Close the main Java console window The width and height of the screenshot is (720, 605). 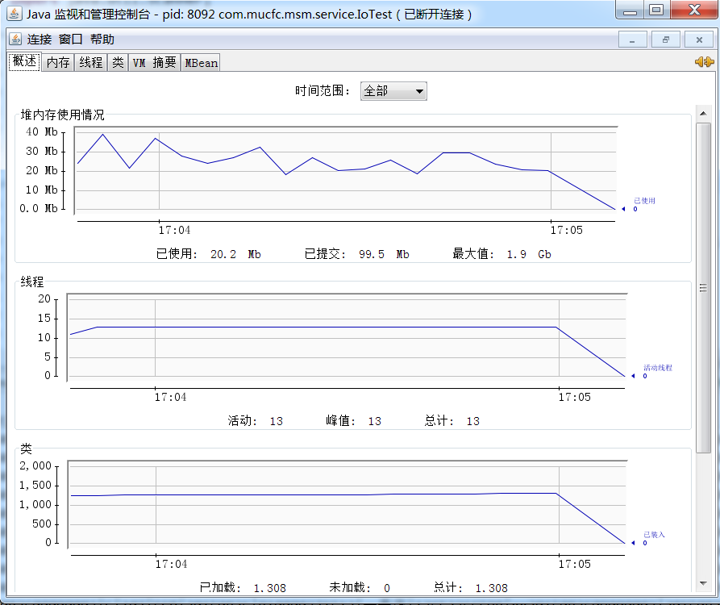point(694,10)
